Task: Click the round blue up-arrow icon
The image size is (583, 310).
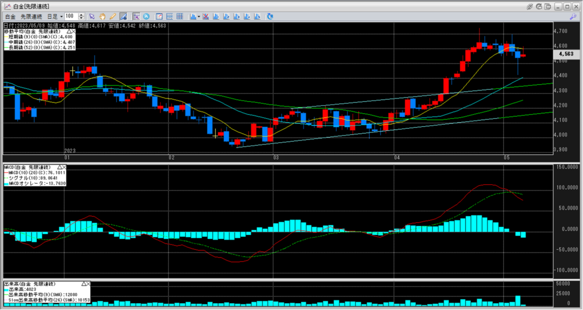Action: (x=146, y=16)
